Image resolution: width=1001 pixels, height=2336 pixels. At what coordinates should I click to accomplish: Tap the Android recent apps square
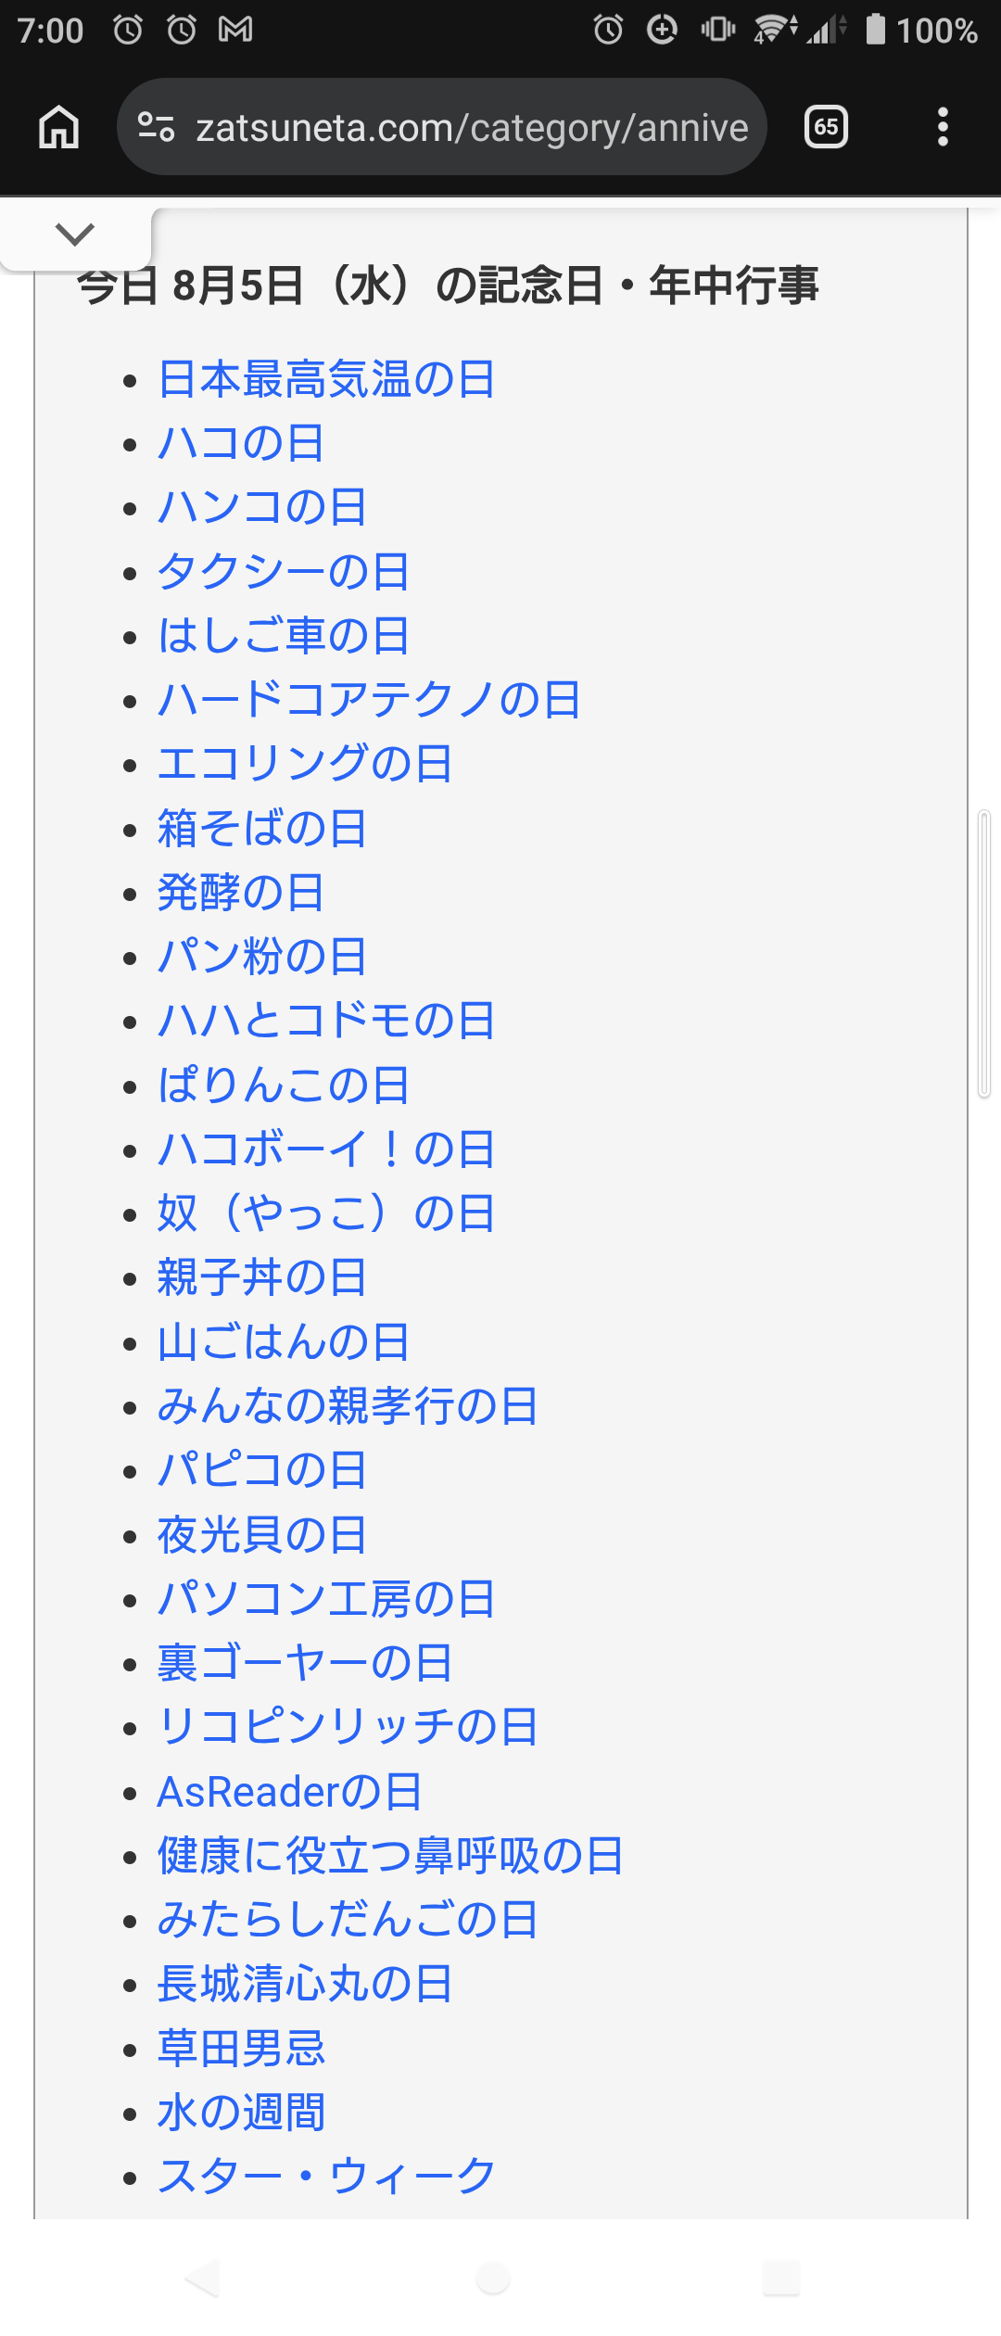pyautogui.click(x=781, y=2278)
